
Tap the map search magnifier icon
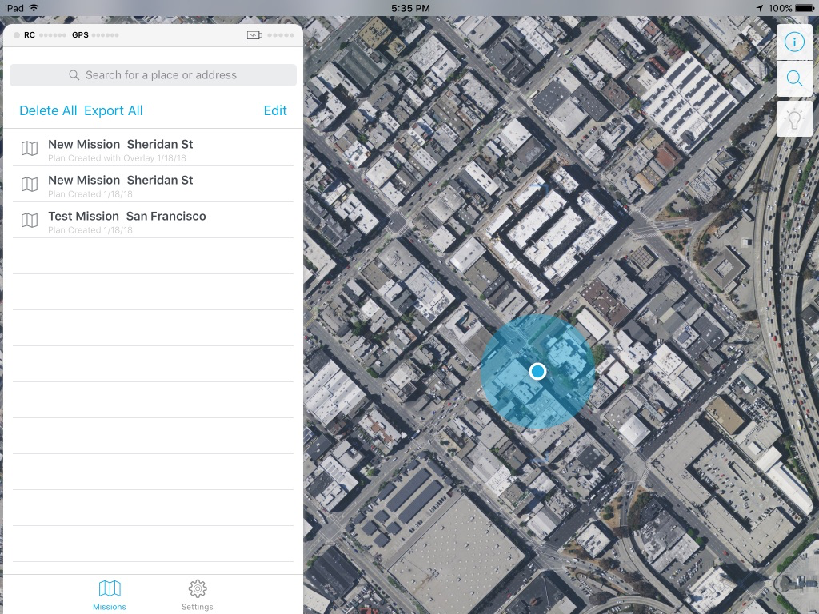pos(794,78)
